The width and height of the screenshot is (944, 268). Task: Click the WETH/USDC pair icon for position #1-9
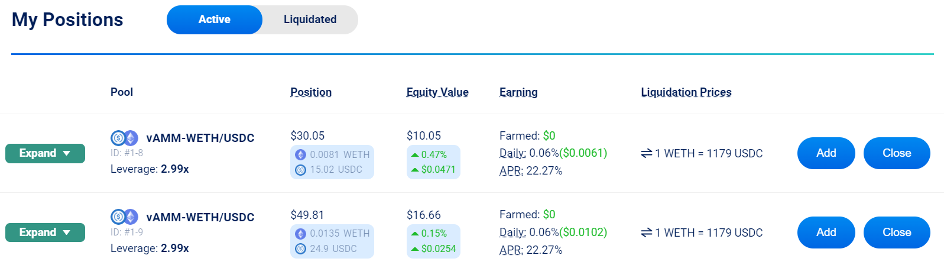pyautogui.click(x=124, y=217)
